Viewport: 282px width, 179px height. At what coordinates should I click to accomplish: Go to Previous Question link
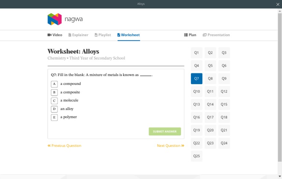64,146
